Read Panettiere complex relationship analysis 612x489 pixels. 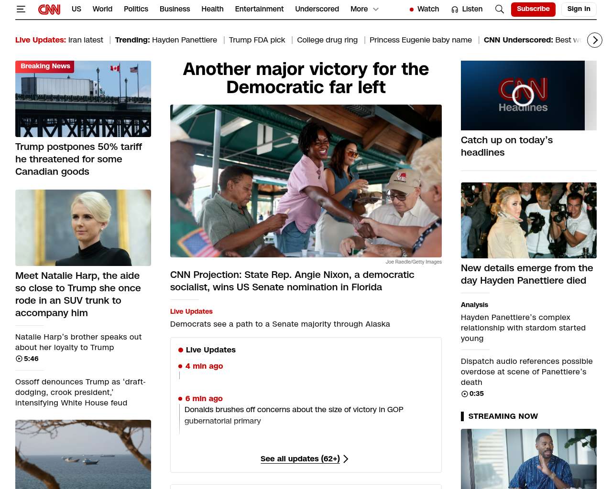523,328
